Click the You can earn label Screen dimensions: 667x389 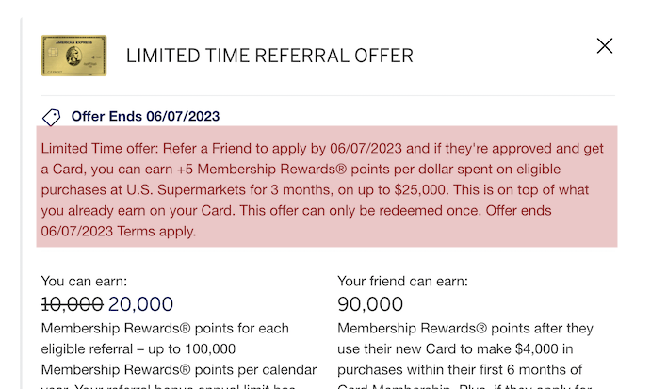pos(84,281)
